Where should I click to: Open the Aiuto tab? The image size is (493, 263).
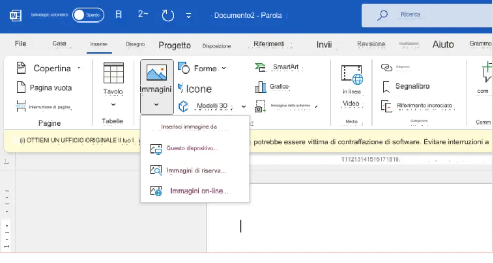tap(443, 45)
